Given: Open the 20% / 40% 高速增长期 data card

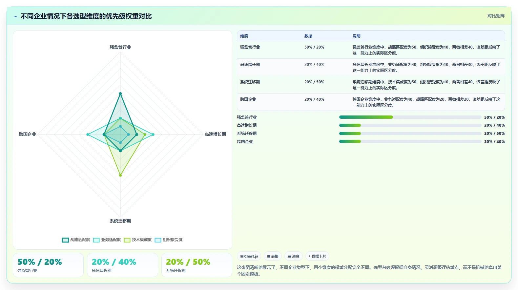Looking at the screenshot, I should [x=122, y=265].
